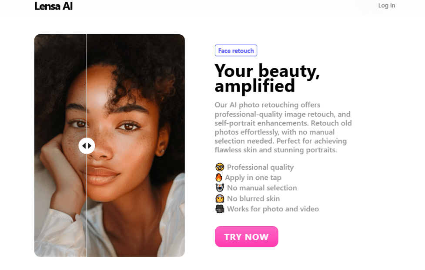Click the robot icon for No manual selection

click(219, 188)
